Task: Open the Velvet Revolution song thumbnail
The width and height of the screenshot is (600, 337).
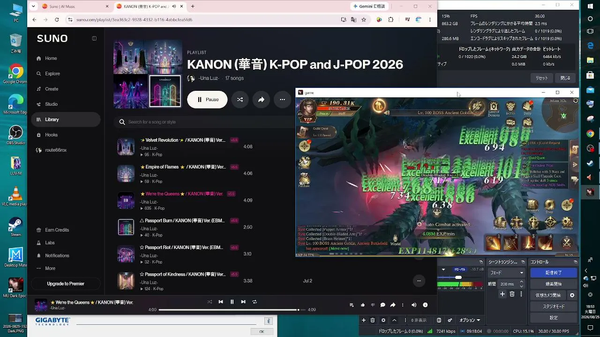Action: coord(126,147)
